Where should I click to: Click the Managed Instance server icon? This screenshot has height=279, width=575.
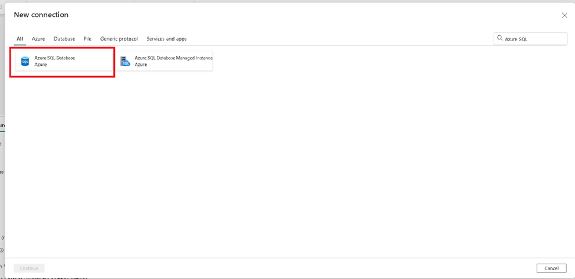[x=126, y=61]
